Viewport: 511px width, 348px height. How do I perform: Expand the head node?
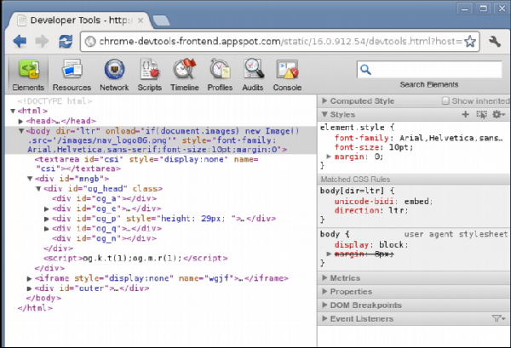[x=20, y=121]
